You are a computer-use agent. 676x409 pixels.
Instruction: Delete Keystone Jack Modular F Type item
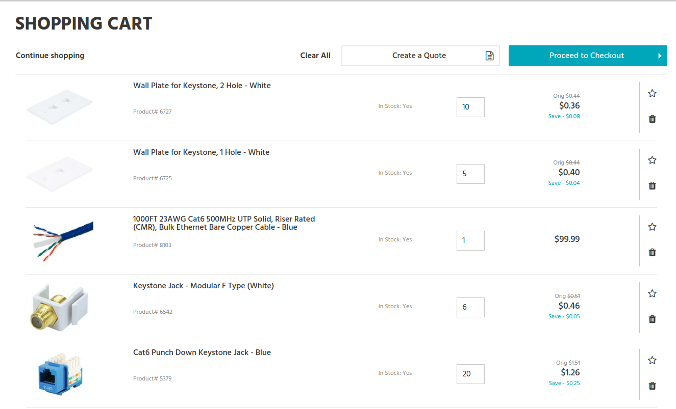pos(652,319)
